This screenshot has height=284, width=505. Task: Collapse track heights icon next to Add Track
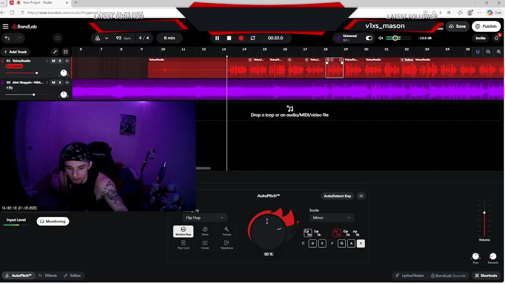[65, 52]
